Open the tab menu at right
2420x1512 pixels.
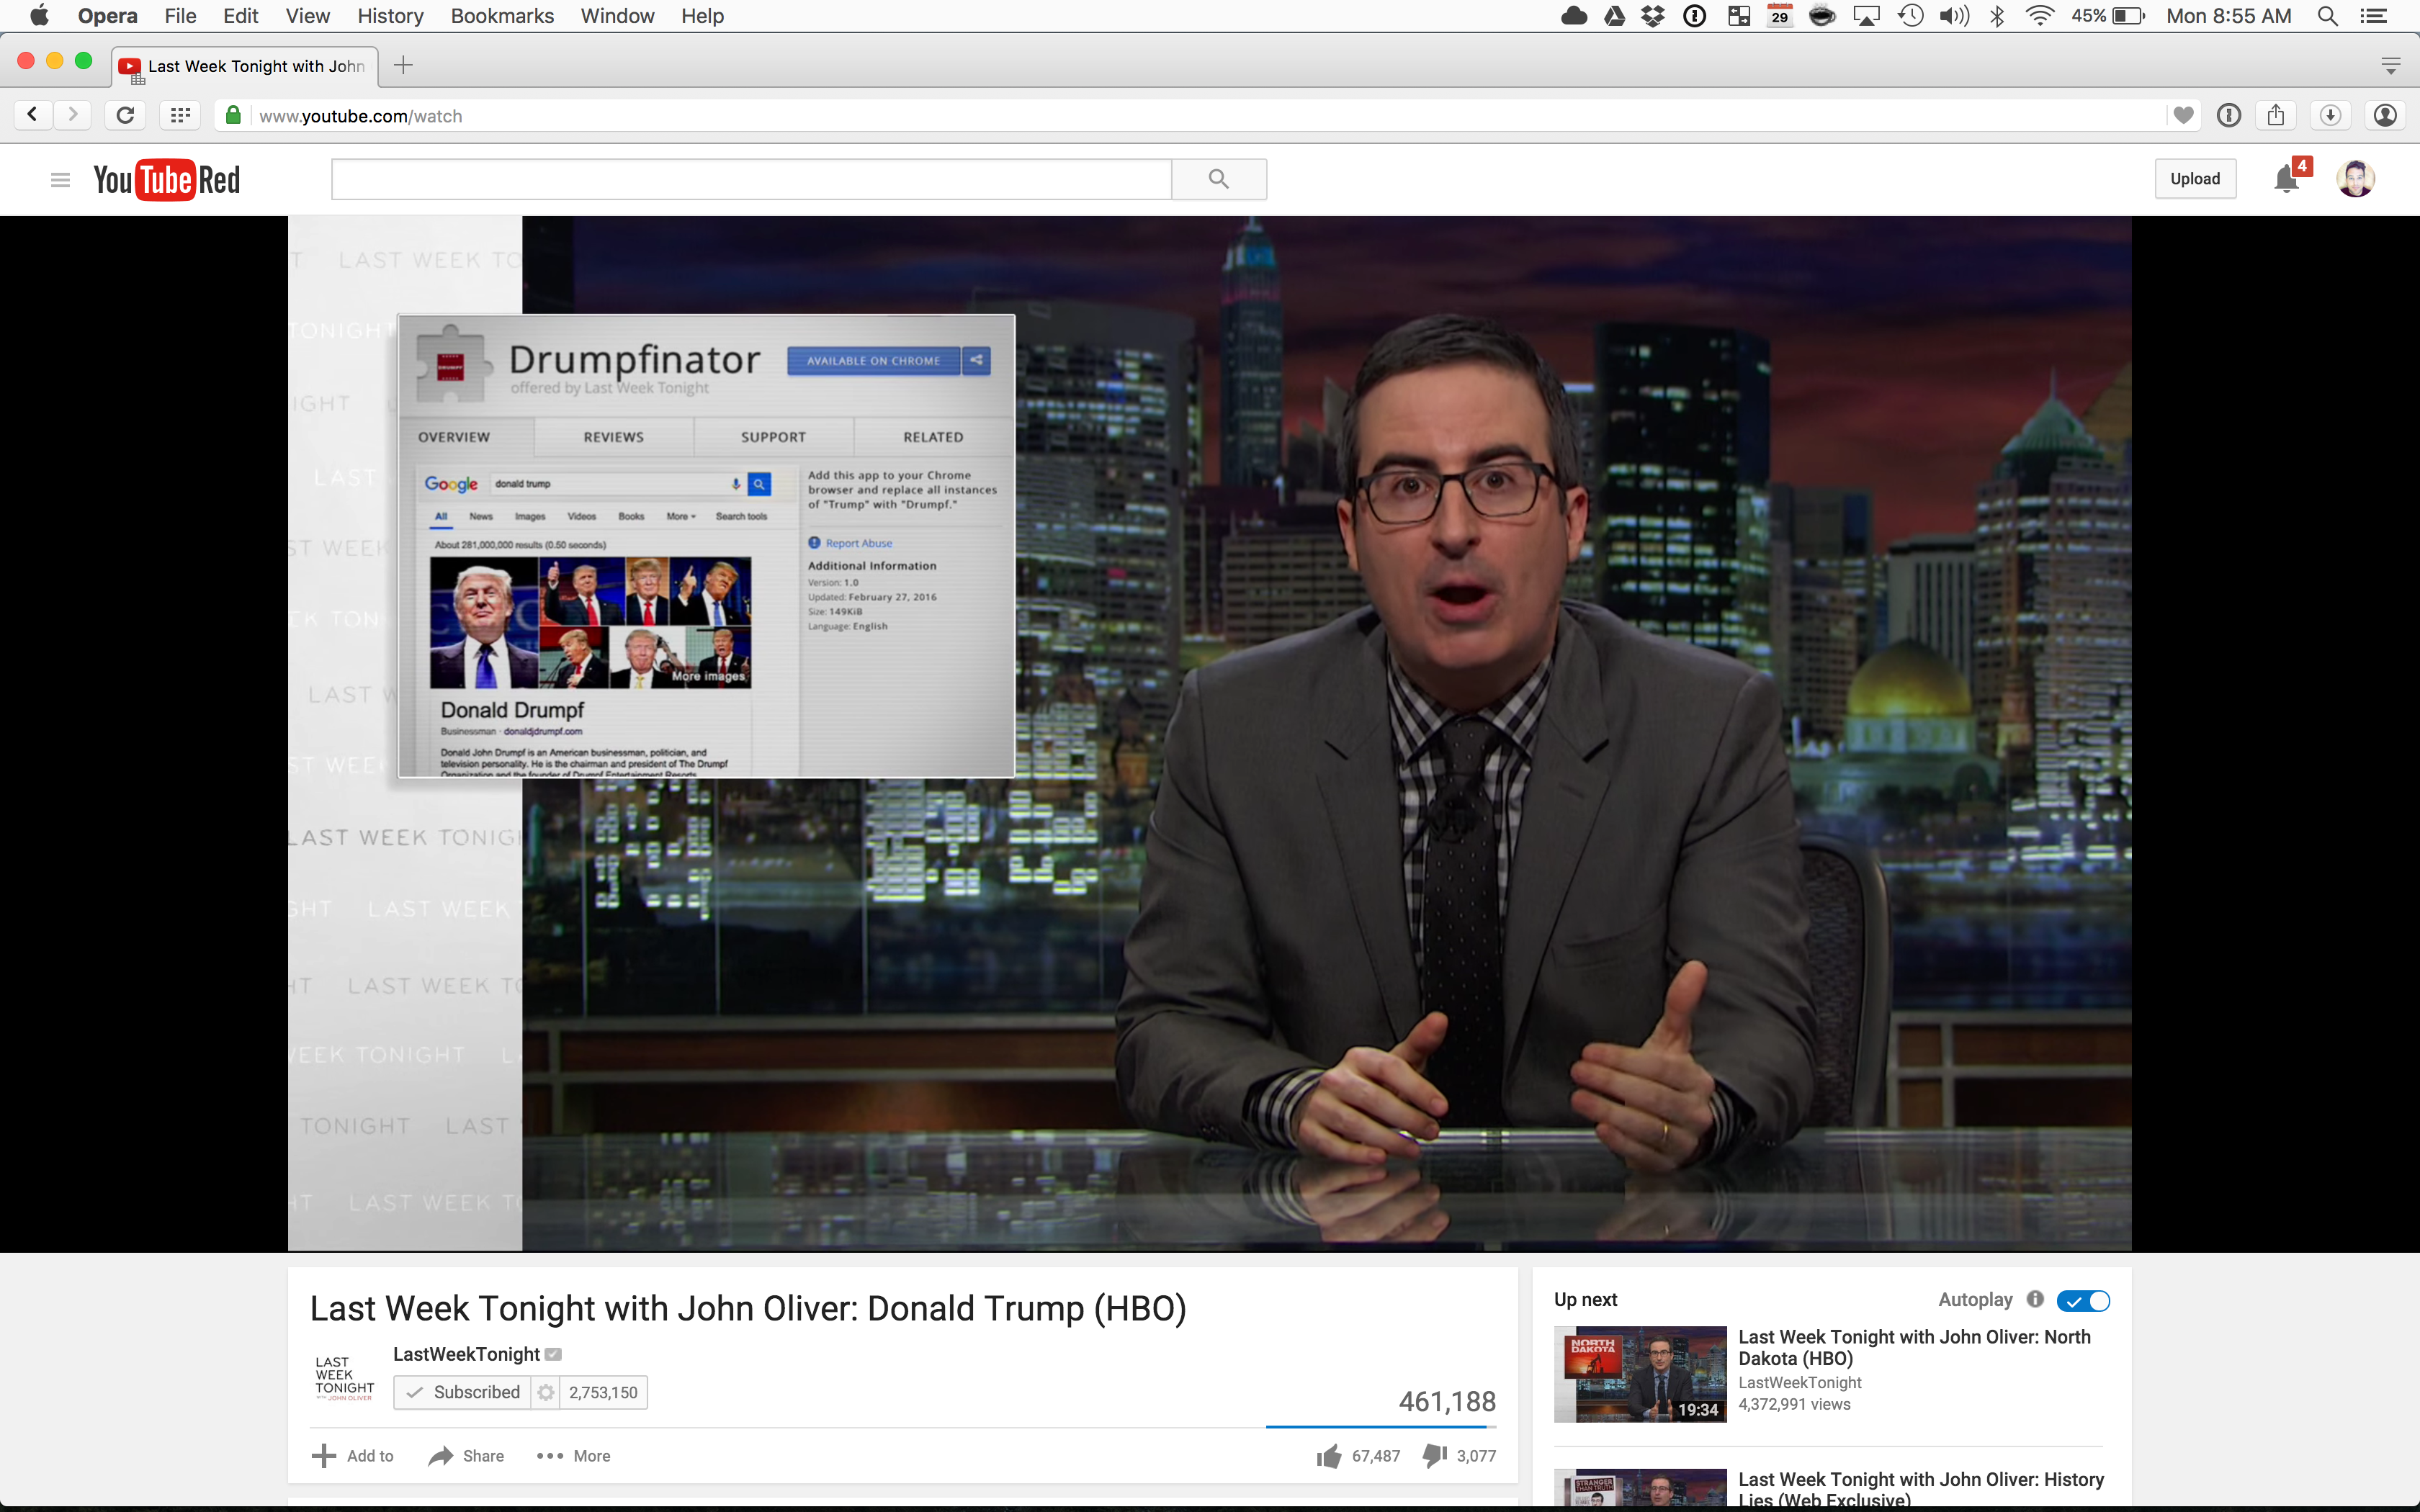[2391, 66]
